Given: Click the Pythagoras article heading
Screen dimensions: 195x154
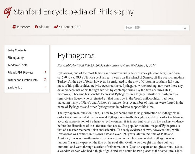Looking at the screenshot, I should tap(76, 55).
